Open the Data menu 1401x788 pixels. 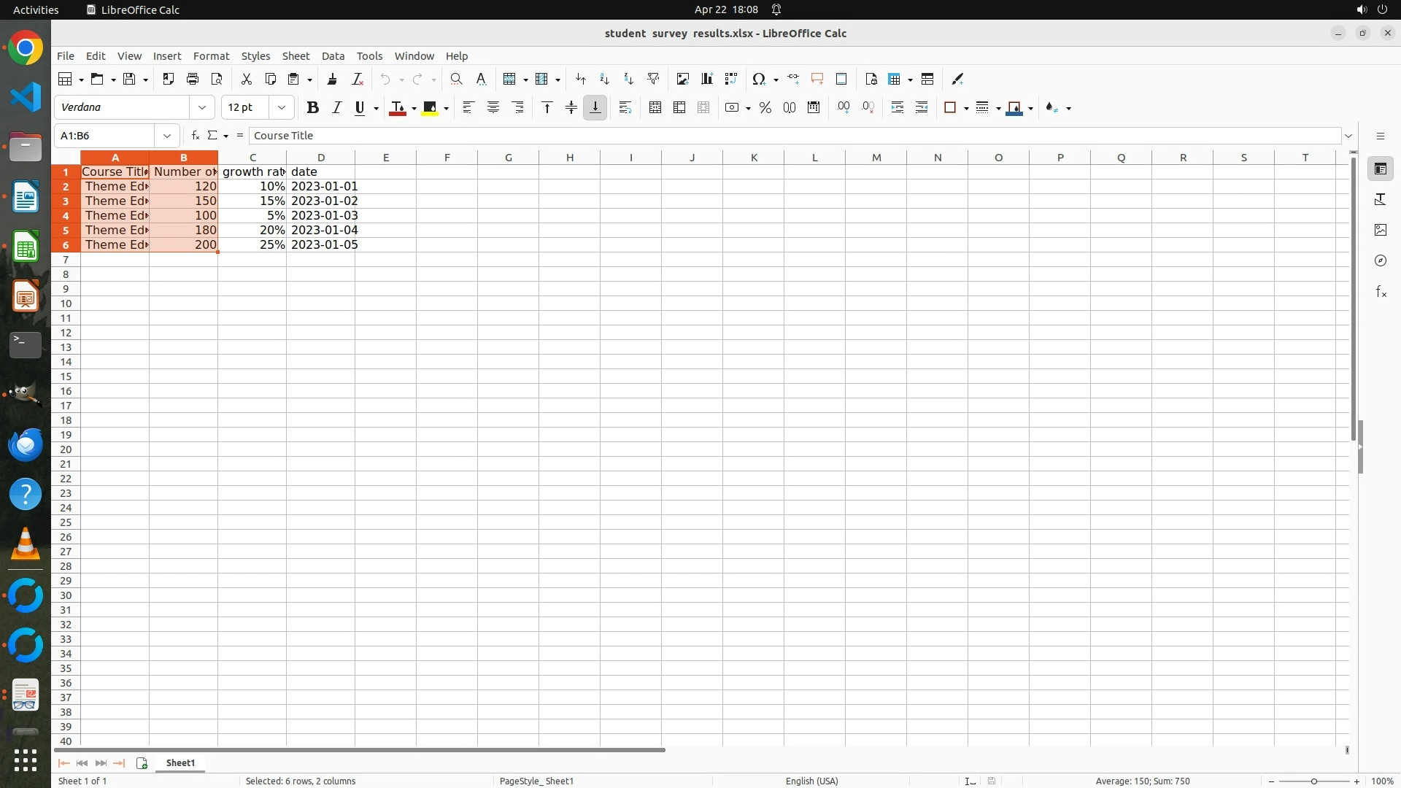tap(333, 56)
